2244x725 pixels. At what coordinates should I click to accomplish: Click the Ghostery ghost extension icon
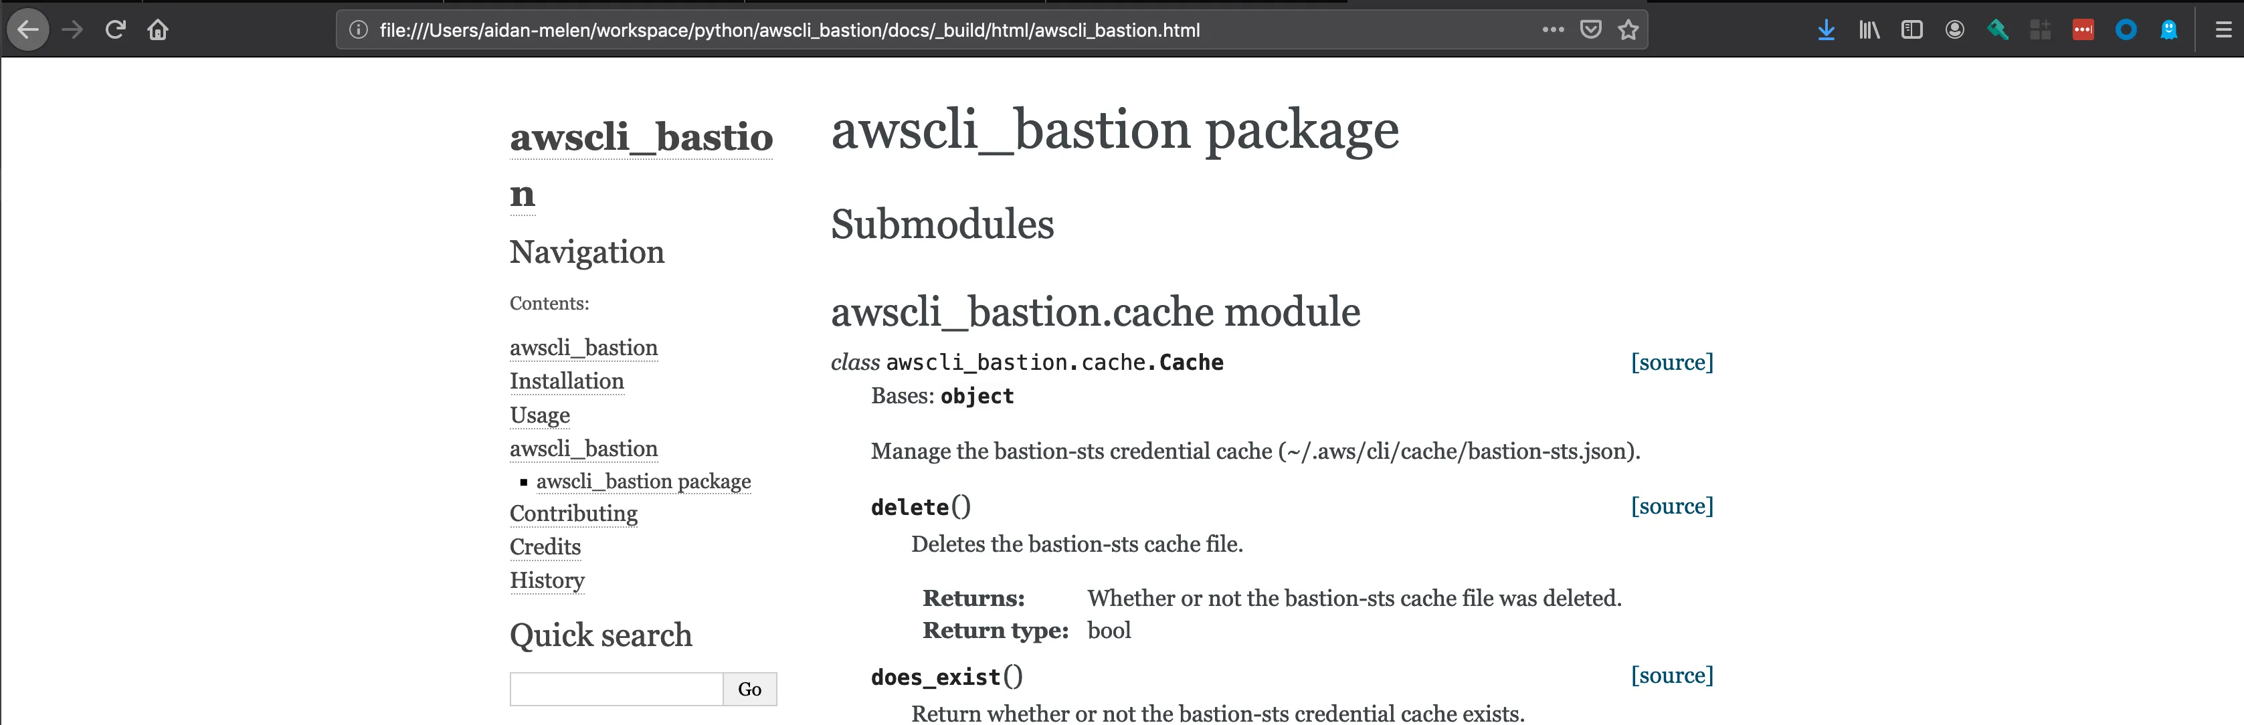coord(2168,31)
